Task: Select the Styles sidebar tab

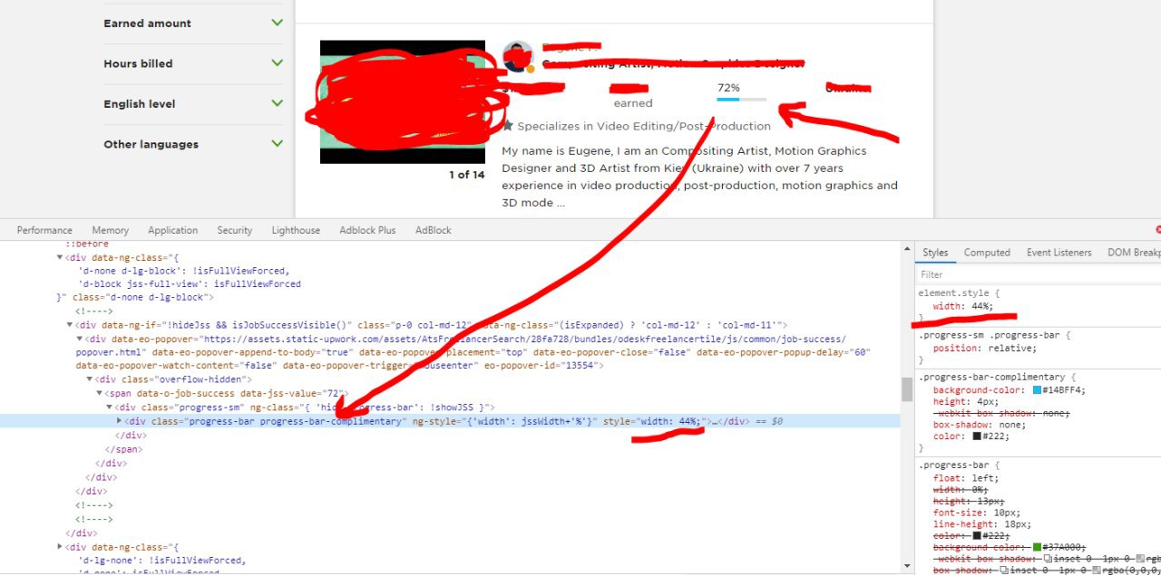Action: point(935,253)
